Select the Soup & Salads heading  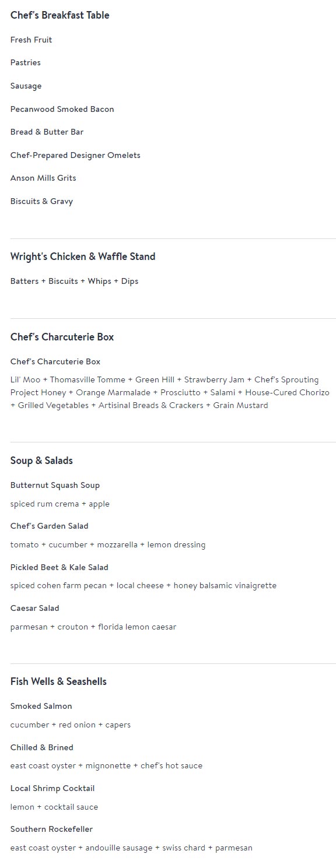click(x=41, y=461)
